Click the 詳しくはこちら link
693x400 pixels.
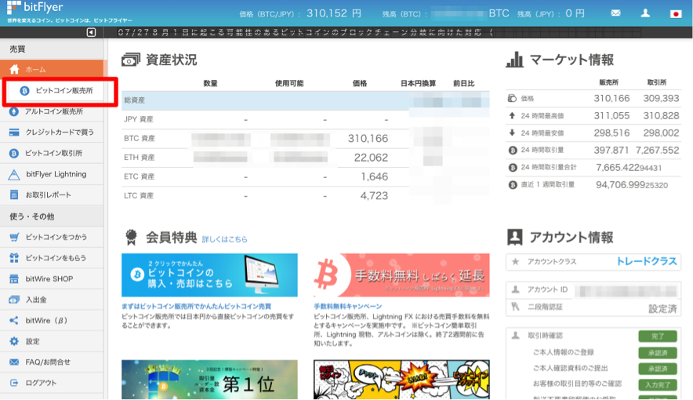click(x=224, y=239)
